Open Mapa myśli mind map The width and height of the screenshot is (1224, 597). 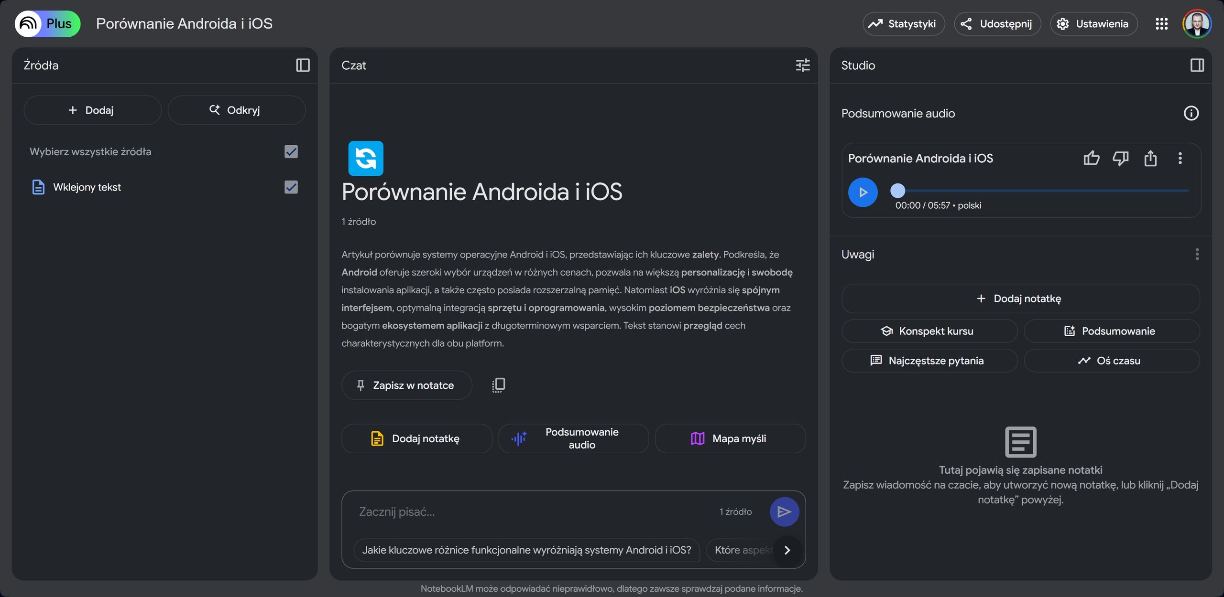click(x=730, y=438)
